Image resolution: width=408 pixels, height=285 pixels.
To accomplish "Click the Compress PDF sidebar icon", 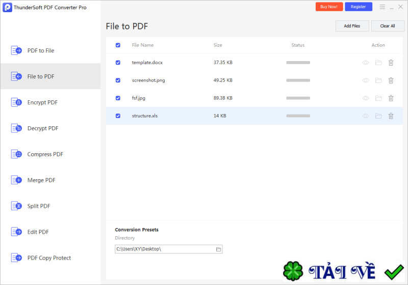I will point(16,154).
